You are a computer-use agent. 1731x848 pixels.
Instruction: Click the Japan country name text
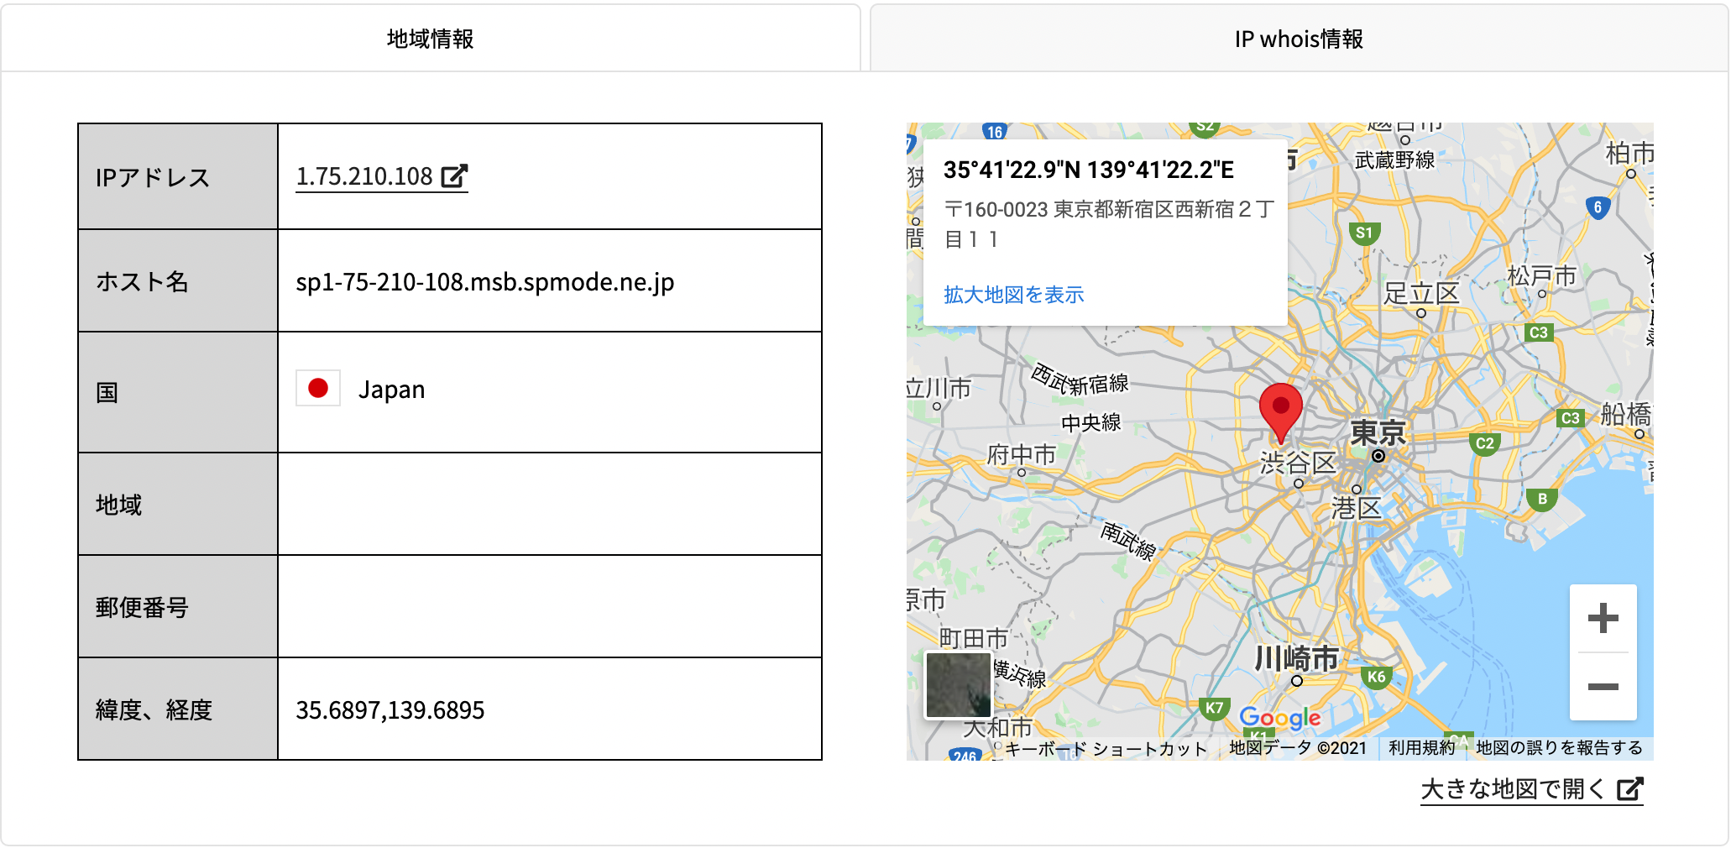[391, 390]
